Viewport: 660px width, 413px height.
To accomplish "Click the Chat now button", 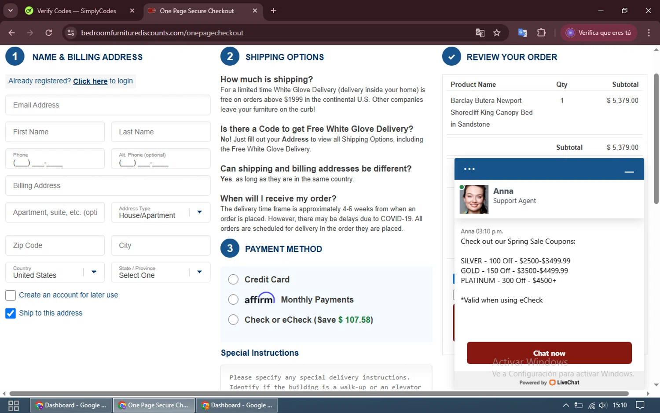I will 549,353.
